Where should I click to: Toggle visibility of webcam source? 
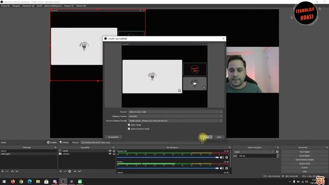pos(109,154)
